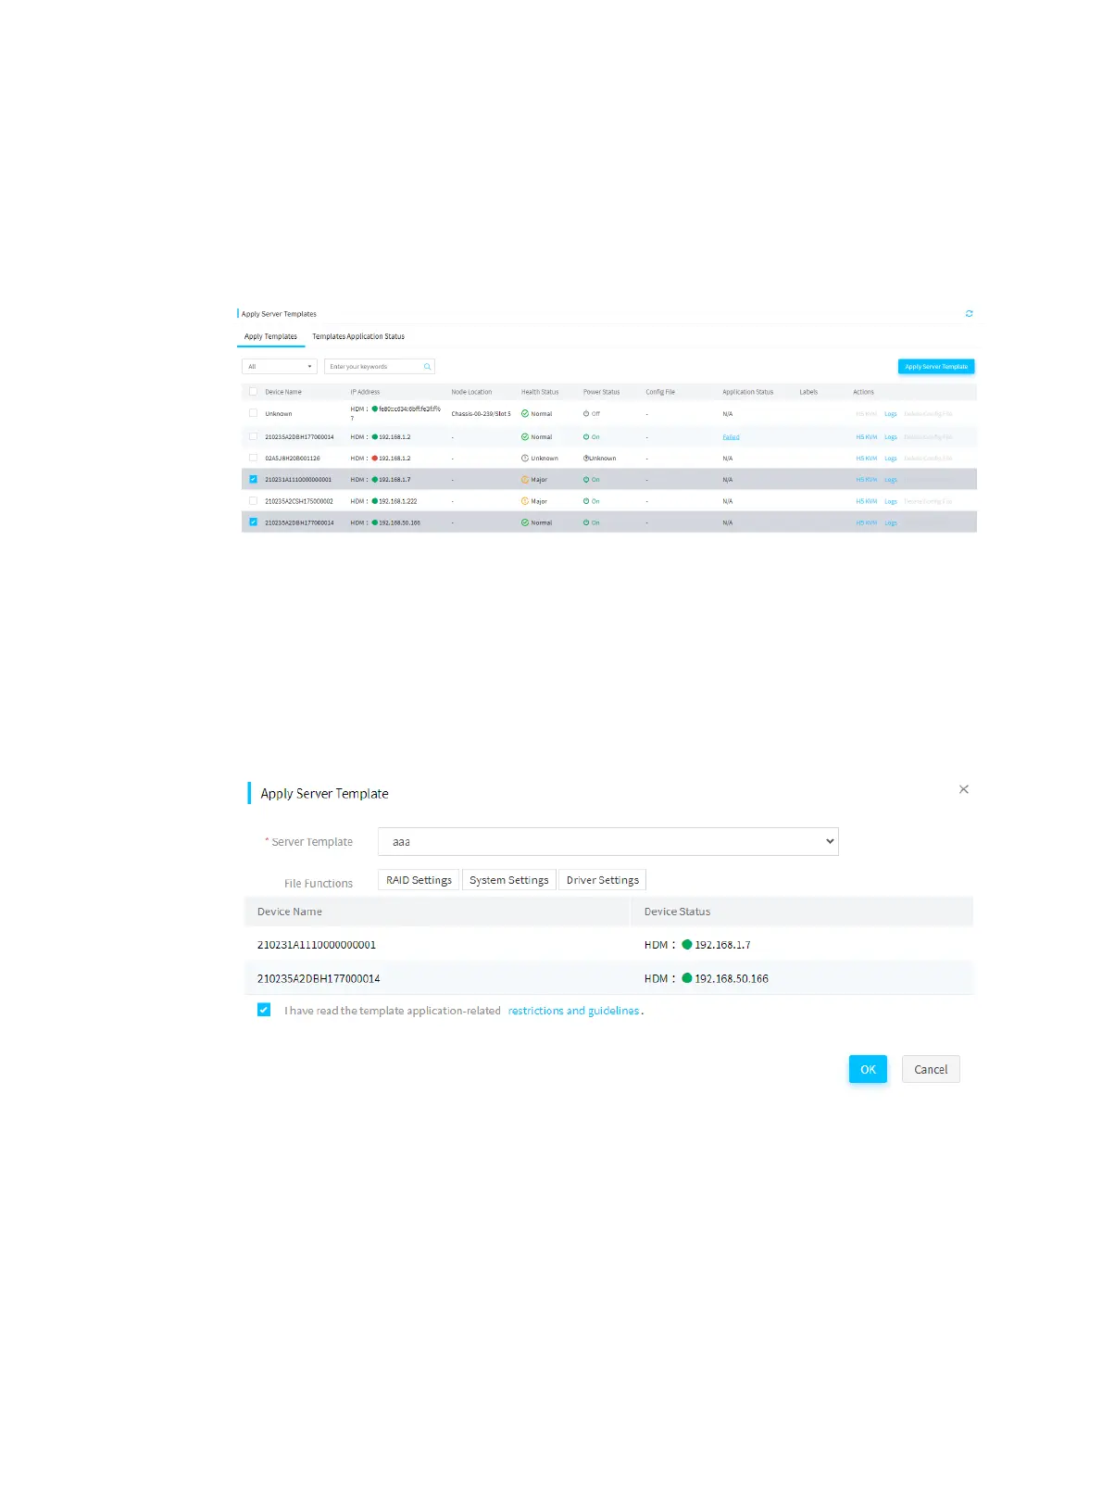This screenshot has height=1497, width=1102.
Task: Click Unknown health icon for 02A5J8H20B001126
Action: (525, 459)
